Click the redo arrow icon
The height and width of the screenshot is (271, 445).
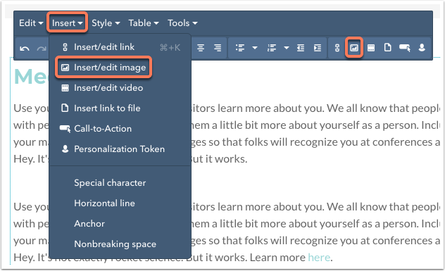click(x=42, y=49)
